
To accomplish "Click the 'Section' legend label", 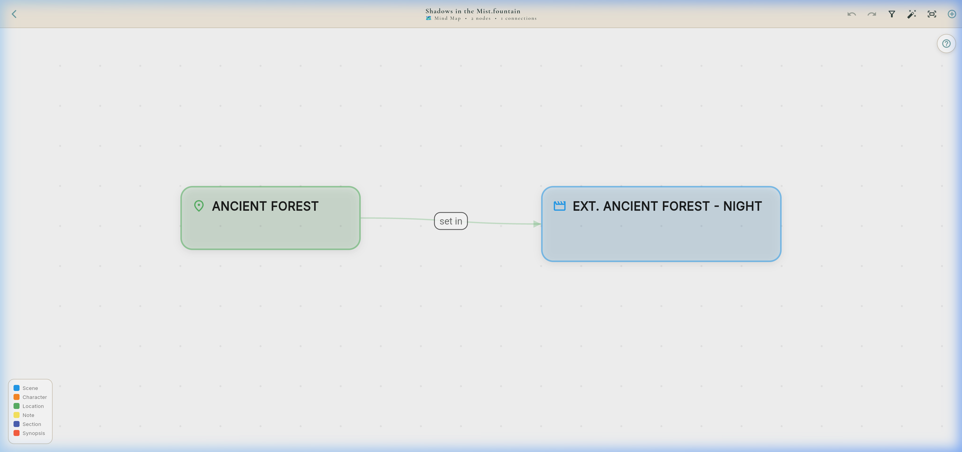I will pyautogui.click(x=32, y=424).
